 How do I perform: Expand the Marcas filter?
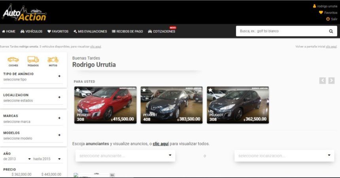coord(59,118)
